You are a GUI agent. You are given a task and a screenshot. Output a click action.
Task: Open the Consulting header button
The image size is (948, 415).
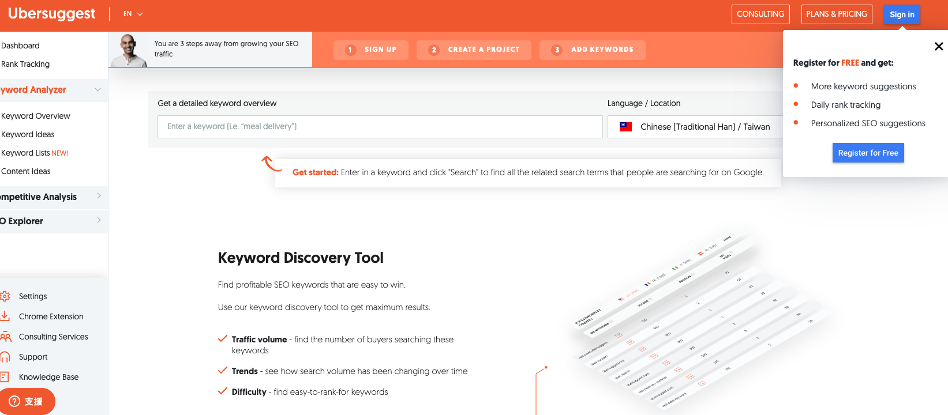pos(760,14)
